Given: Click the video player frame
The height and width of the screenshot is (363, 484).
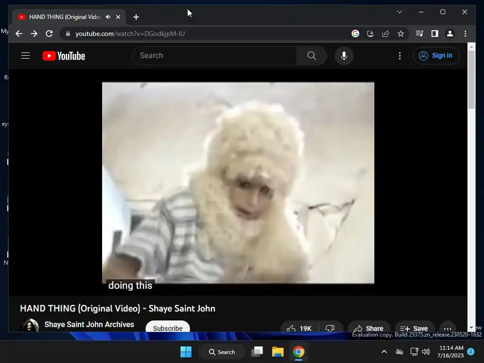Looking at the screenshot, I should coord(238,183).
